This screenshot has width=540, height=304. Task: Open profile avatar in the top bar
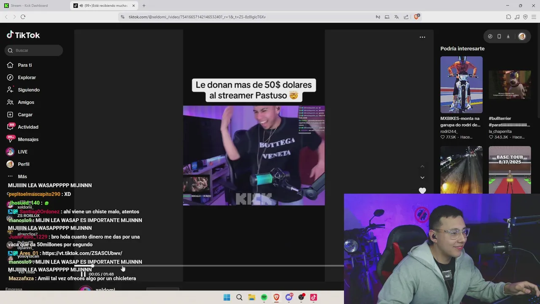(x=522, y=36)
